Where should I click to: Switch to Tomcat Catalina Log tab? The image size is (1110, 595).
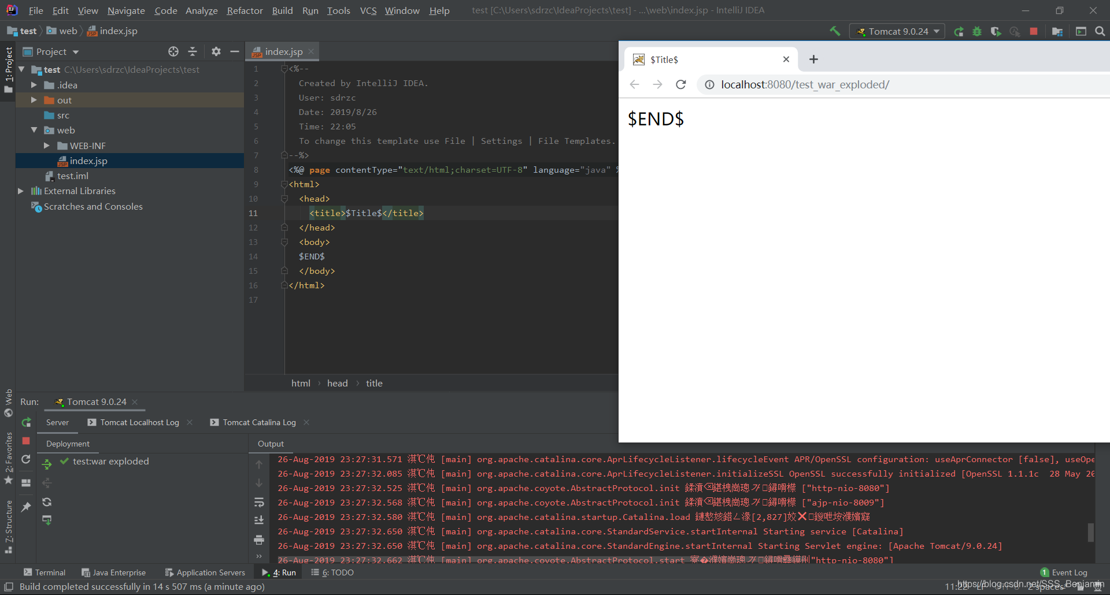259,422
